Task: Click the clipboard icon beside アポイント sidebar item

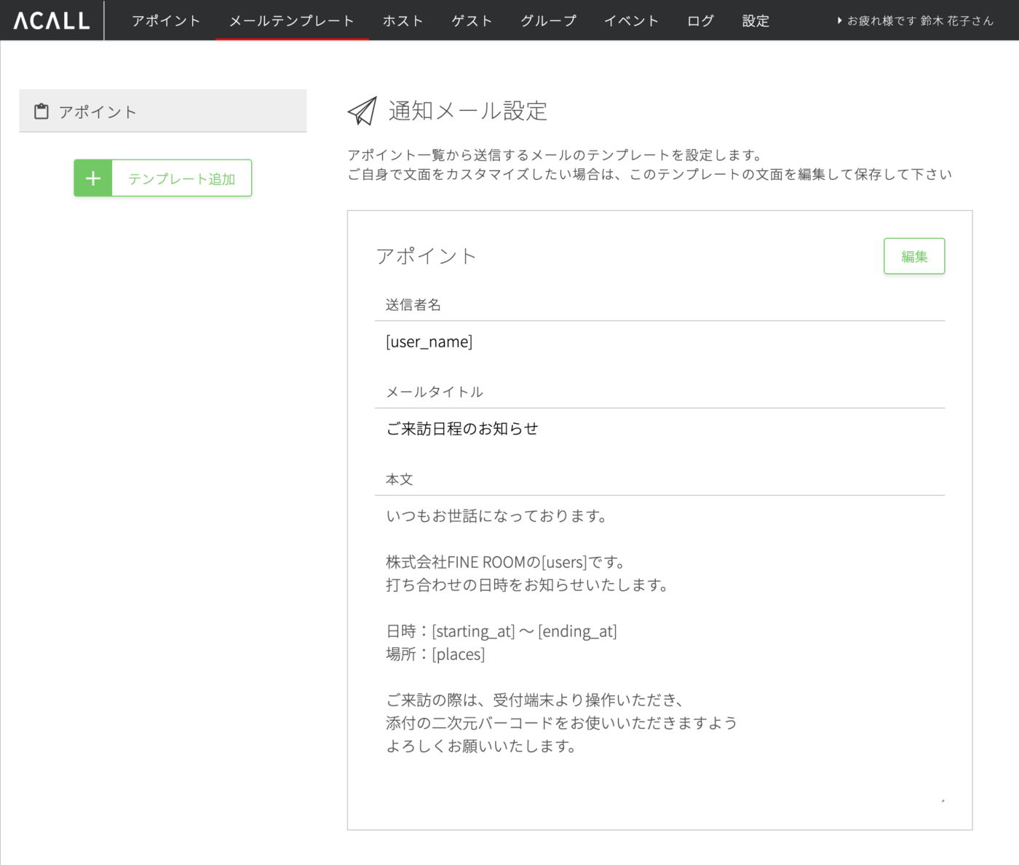Action: [x=41, y=111]
